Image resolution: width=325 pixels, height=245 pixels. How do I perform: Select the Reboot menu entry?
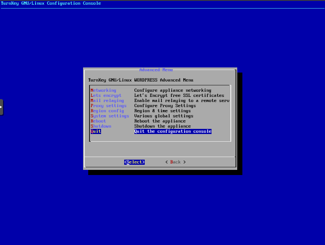point(98,121)
